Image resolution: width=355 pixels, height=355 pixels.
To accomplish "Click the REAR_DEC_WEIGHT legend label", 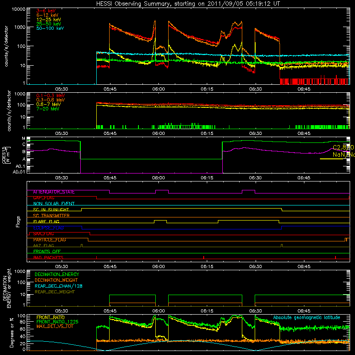I will (x=55, y=292).
